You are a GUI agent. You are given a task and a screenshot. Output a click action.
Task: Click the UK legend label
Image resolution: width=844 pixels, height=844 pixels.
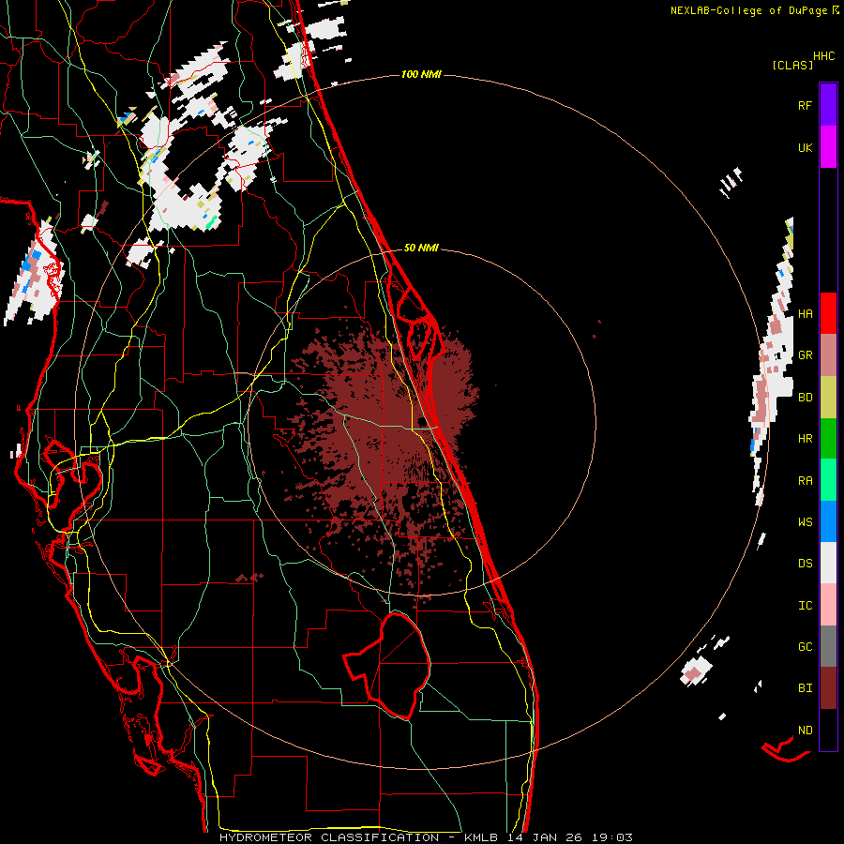pos(805,148)
